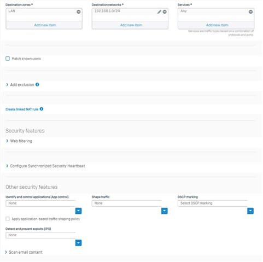Add new item under Services
Viewport: 263px width, 262px height.
point(216,25)
